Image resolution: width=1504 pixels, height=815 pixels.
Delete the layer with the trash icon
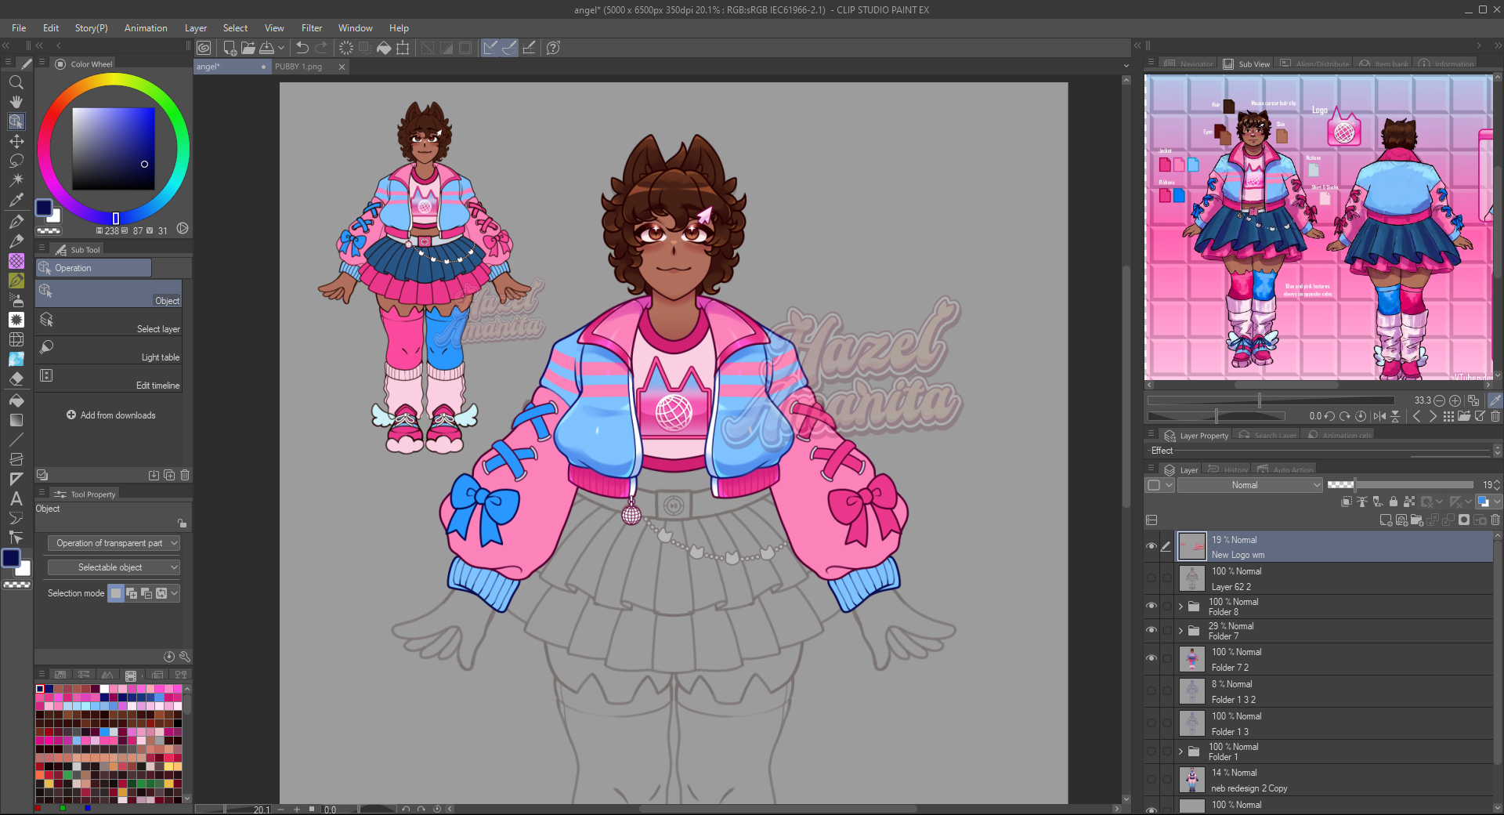(1495, 520)
